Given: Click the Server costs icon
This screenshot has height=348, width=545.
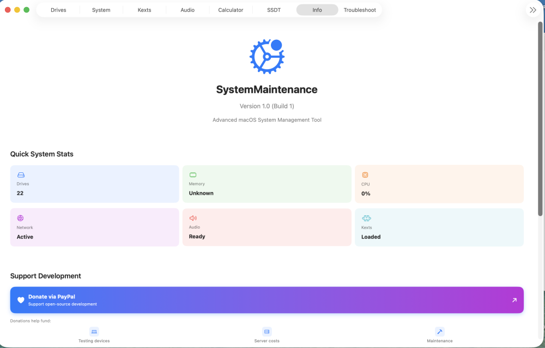Looking at the screenshot, I should (267, 332).
